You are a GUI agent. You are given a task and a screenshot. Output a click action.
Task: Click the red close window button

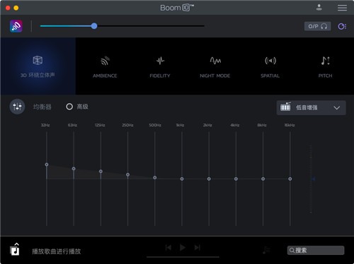click(8, 8)
